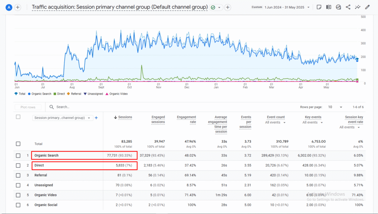Screen dimensions: 378x214
Task: Toggle the Organic Video legend entry
Action: pyautogui.click(x=116, y=94)
